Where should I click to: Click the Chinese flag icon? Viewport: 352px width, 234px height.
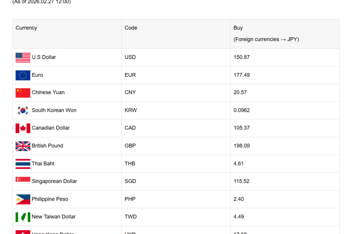tap(23, 93)
